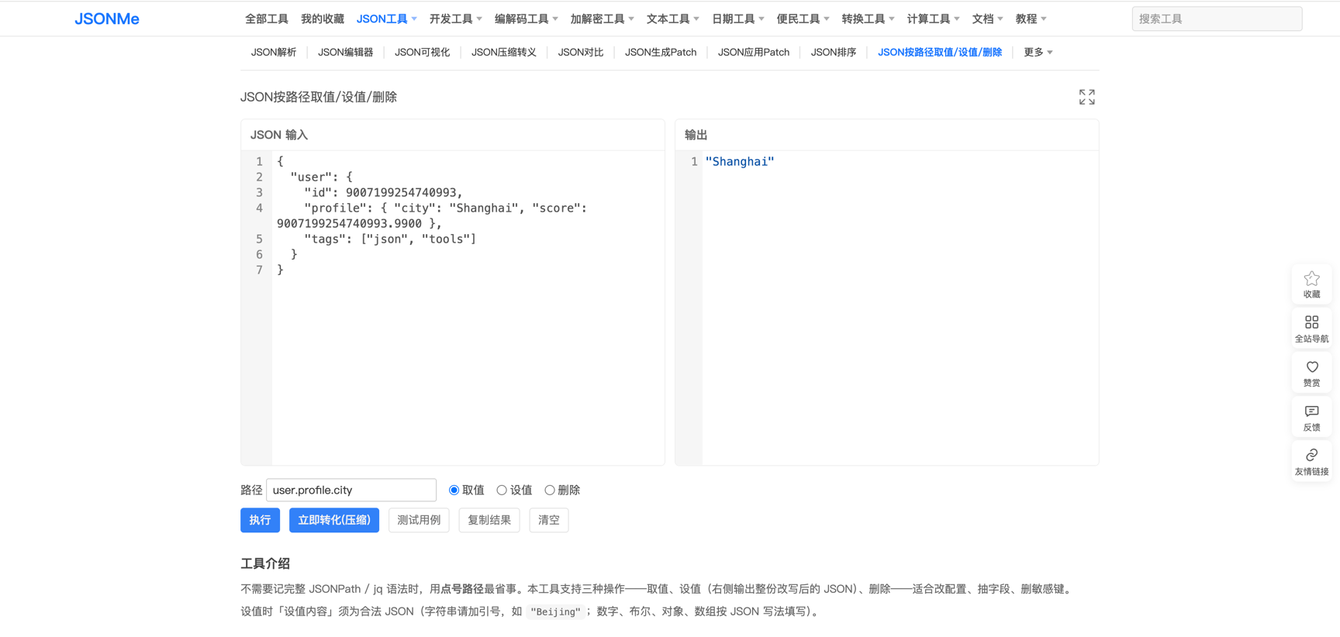Image resolution: width=1340 pixels, height=637 pixels.
Task: Switch to the JSON应用Patch tab
Action: [x=754, y=52]
